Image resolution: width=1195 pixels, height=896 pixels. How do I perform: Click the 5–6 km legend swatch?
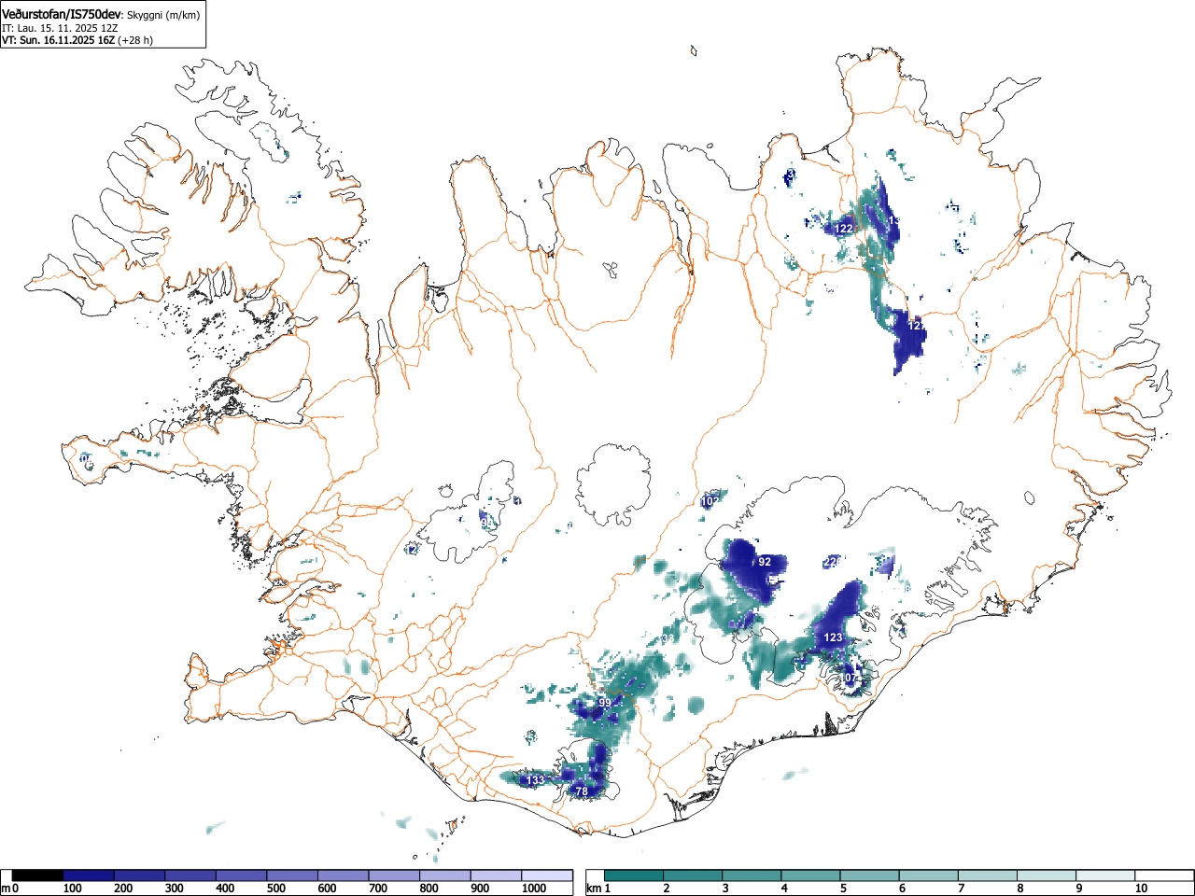(869, 875)
